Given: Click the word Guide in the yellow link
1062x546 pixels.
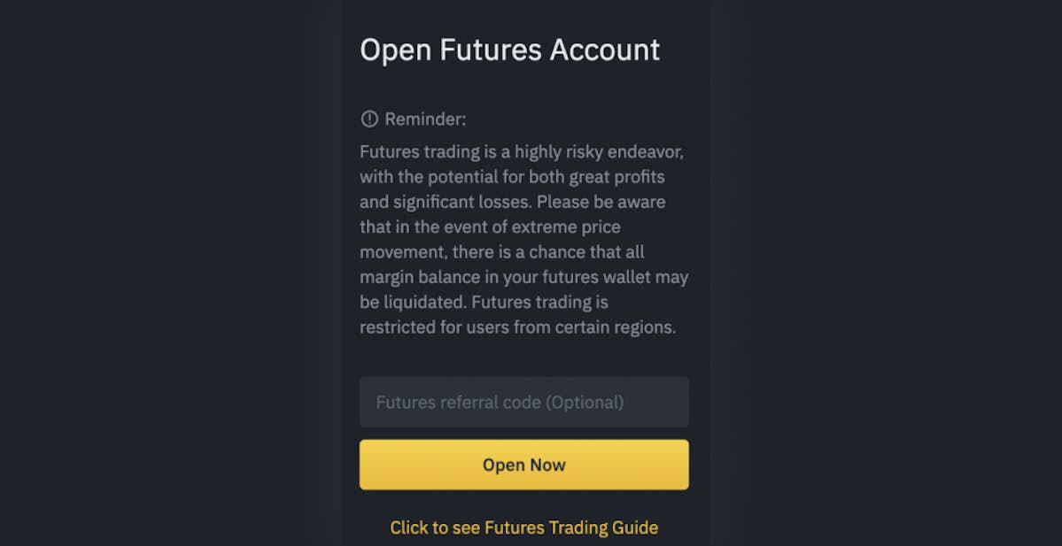Looking at the screenshot, I should coord(637,527).
